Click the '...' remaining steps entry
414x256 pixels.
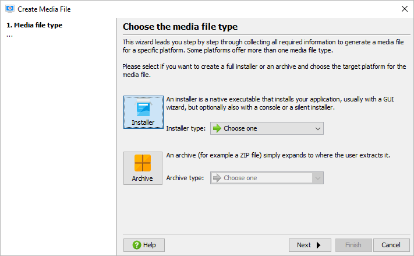coord(9,34)
